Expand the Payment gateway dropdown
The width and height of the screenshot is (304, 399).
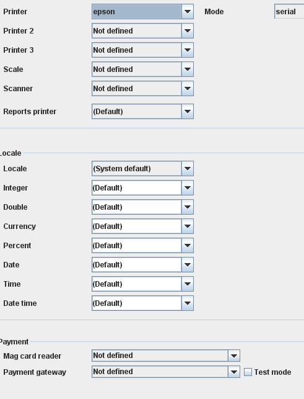click(166, 372)
